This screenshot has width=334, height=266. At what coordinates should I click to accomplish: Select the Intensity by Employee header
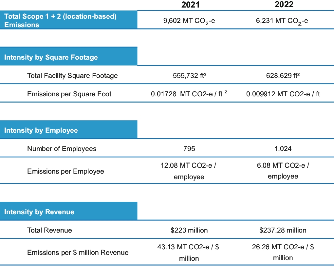click(x=41, y=130)
